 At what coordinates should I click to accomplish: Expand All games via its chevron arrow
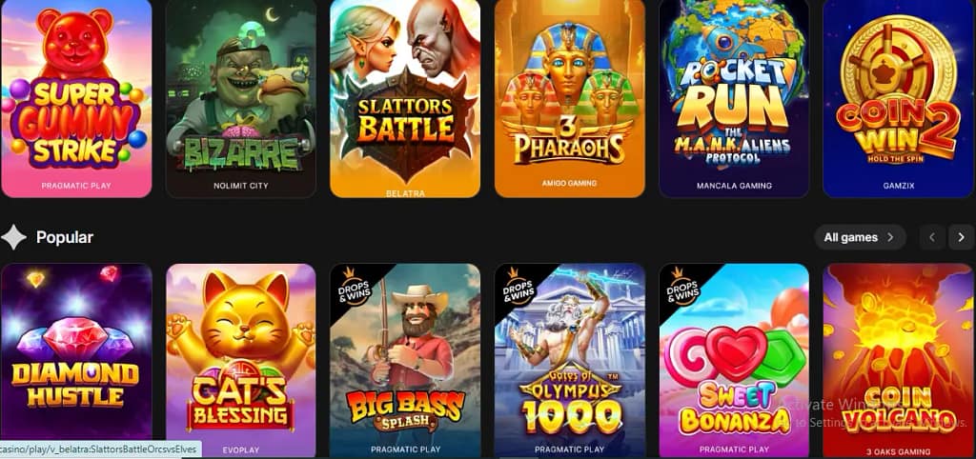tap(890, 237)
